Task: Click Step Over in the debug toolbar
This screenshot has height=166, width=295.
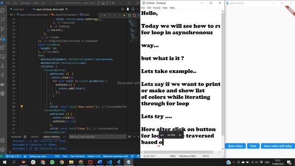Action: 110,16
